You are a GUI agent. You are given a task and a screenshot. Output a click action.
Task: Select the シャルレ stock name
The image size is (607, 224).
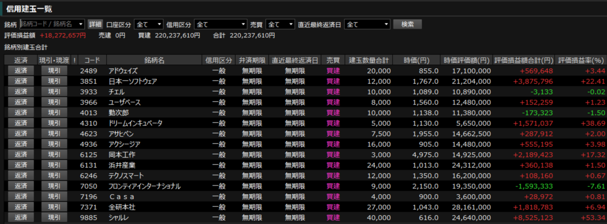coord(119,217)
